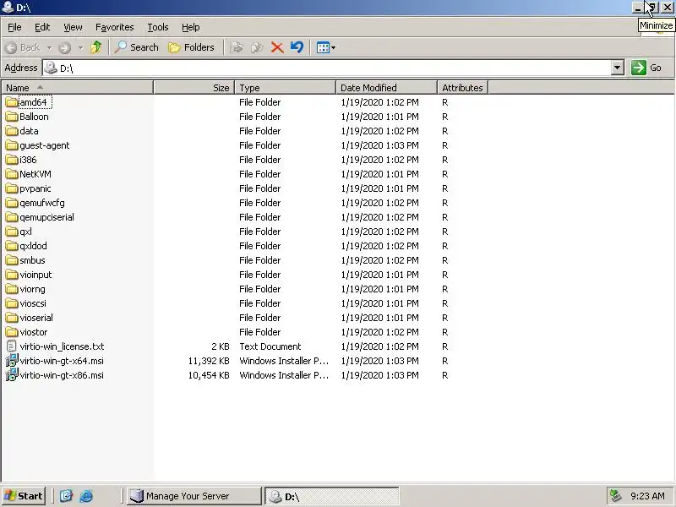The height and width of the screenshot is (507, 676).
Task: Open the View menu
Action: [x=73, y=27]
